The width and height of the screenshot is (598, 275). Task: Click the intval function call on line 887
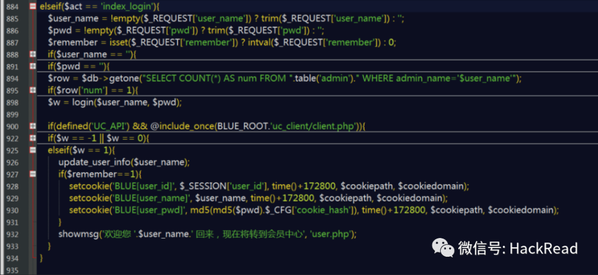pos(259,43)
